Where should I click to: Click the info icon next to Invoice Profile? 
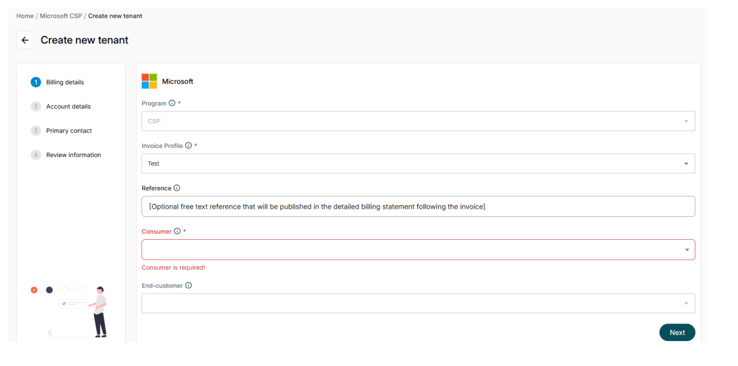click(188, 146)
